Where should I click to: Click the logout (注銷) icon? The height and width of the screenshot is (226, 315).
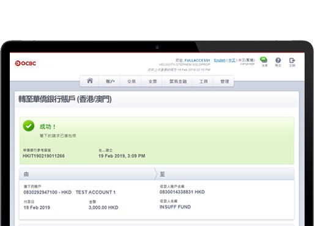[292, 62]
